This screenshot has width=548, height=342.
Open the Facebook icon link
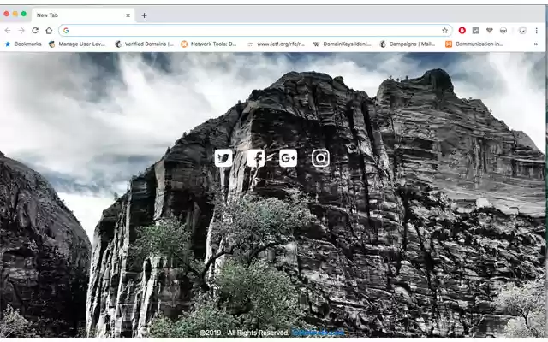256,158
